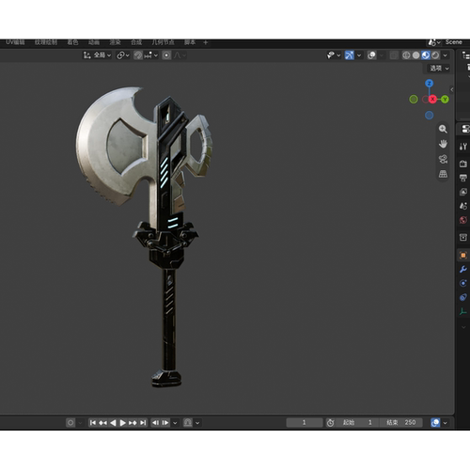The height and width of the screenshot is (470, 470).
Task: Switch to the UV编辑 workspace tab
Action: pyautogui.click(x=15, y=42)
